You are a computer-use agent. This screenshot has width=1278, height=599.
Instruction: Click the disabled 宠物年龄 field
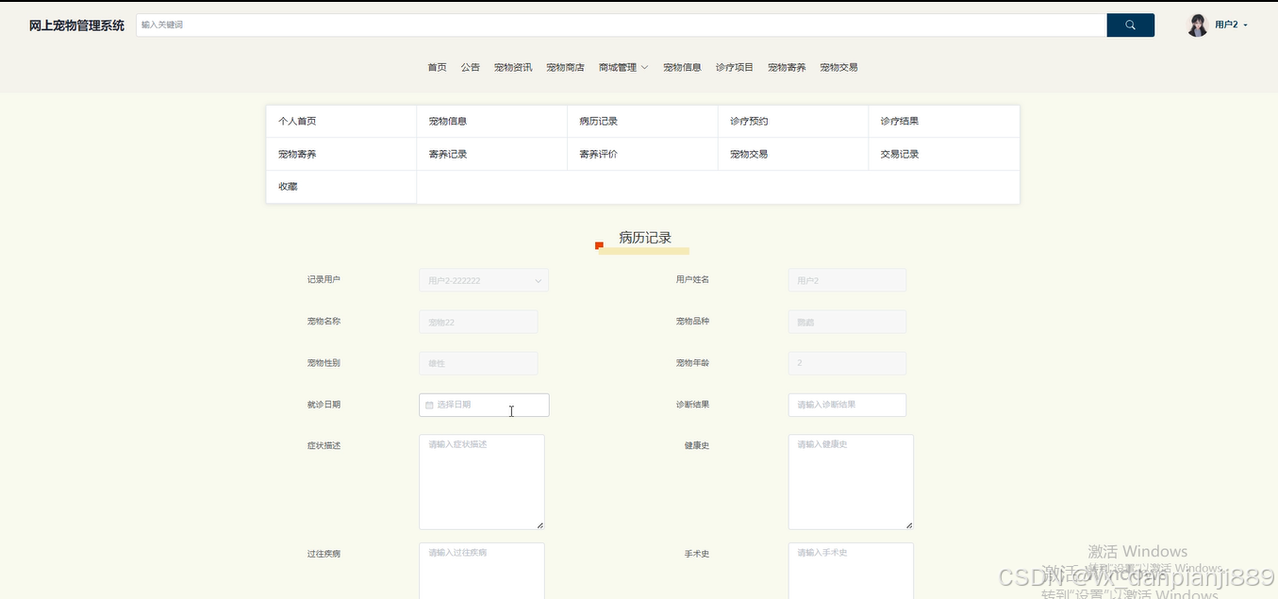point(847,363)
